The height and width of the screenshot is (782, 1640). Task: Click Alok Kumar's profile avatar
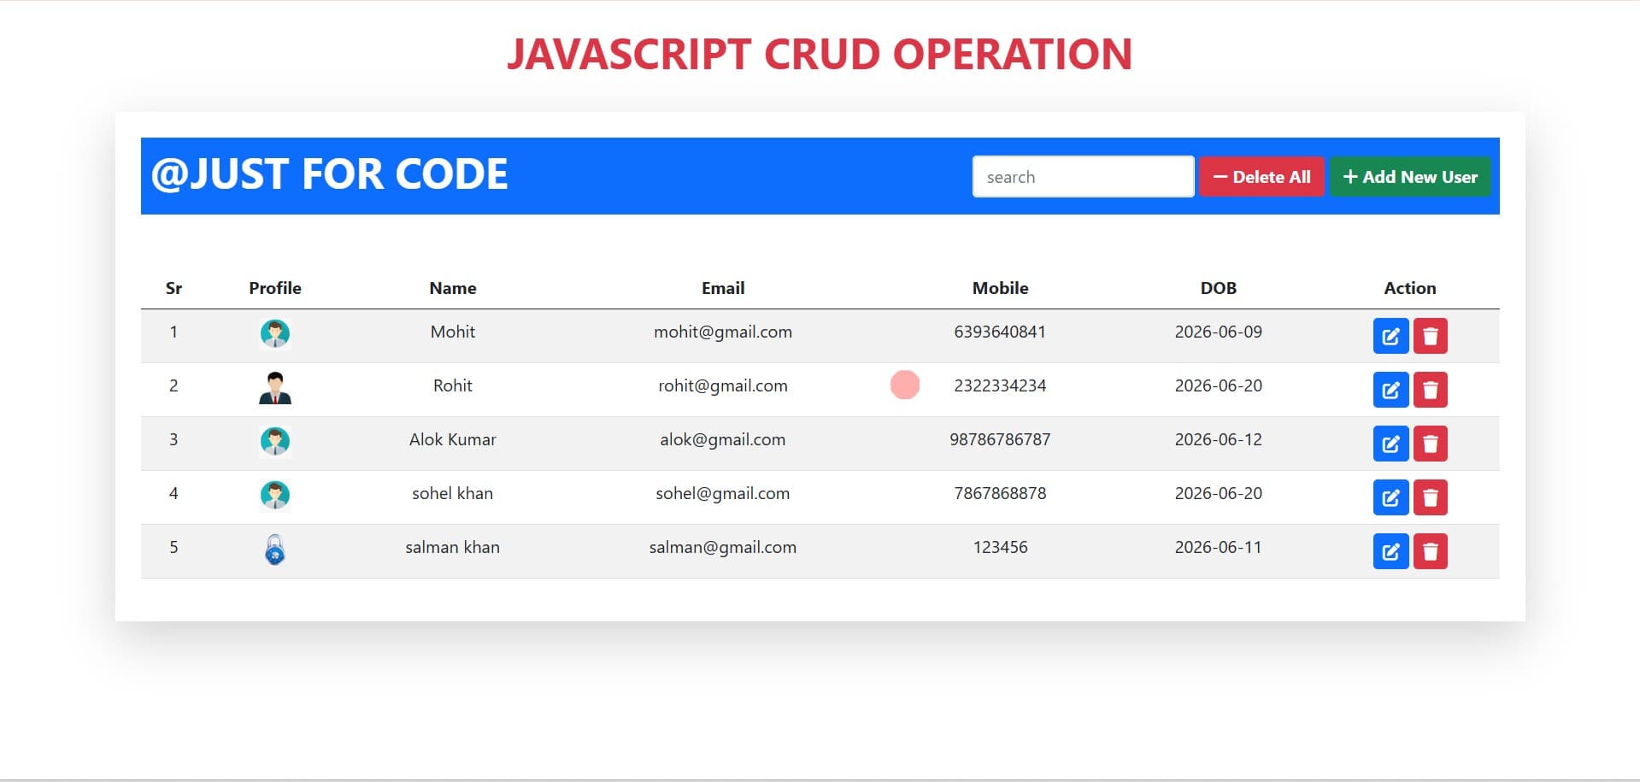click(274, 441)
